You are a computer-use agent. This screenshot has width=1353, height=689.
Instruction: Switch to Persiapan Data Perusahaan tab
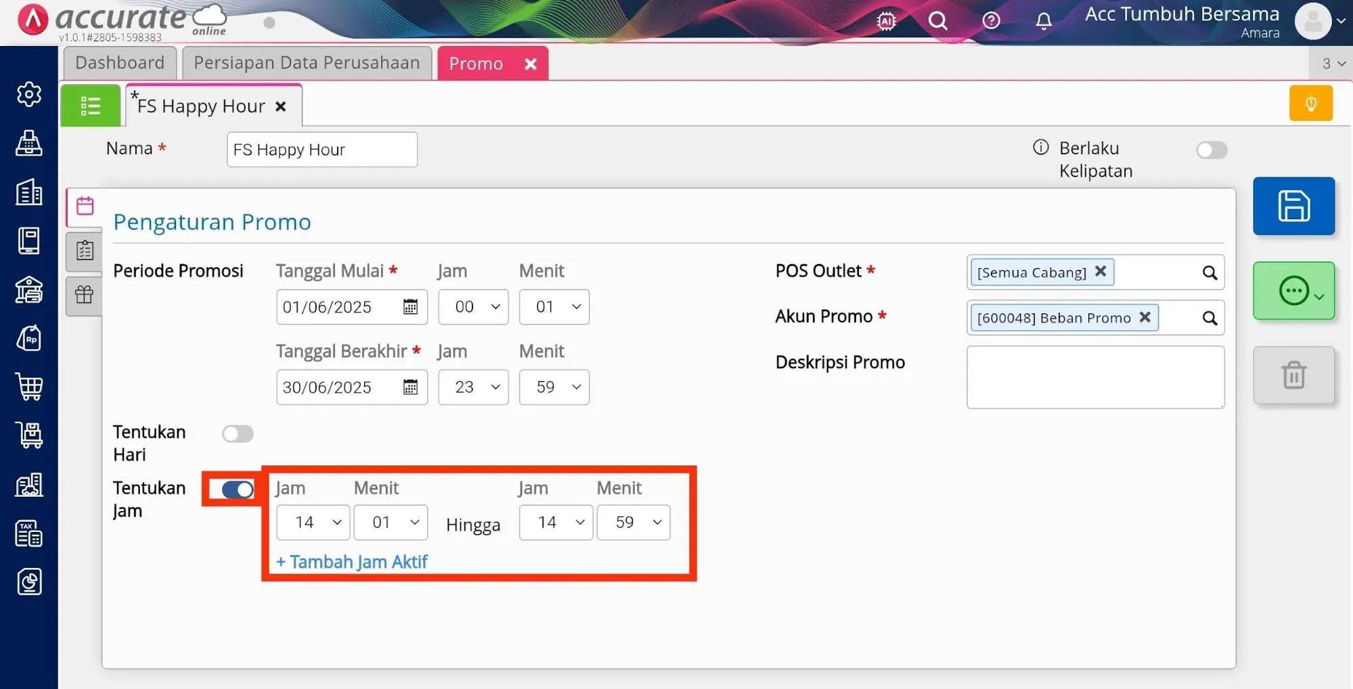tap(307, 63)
